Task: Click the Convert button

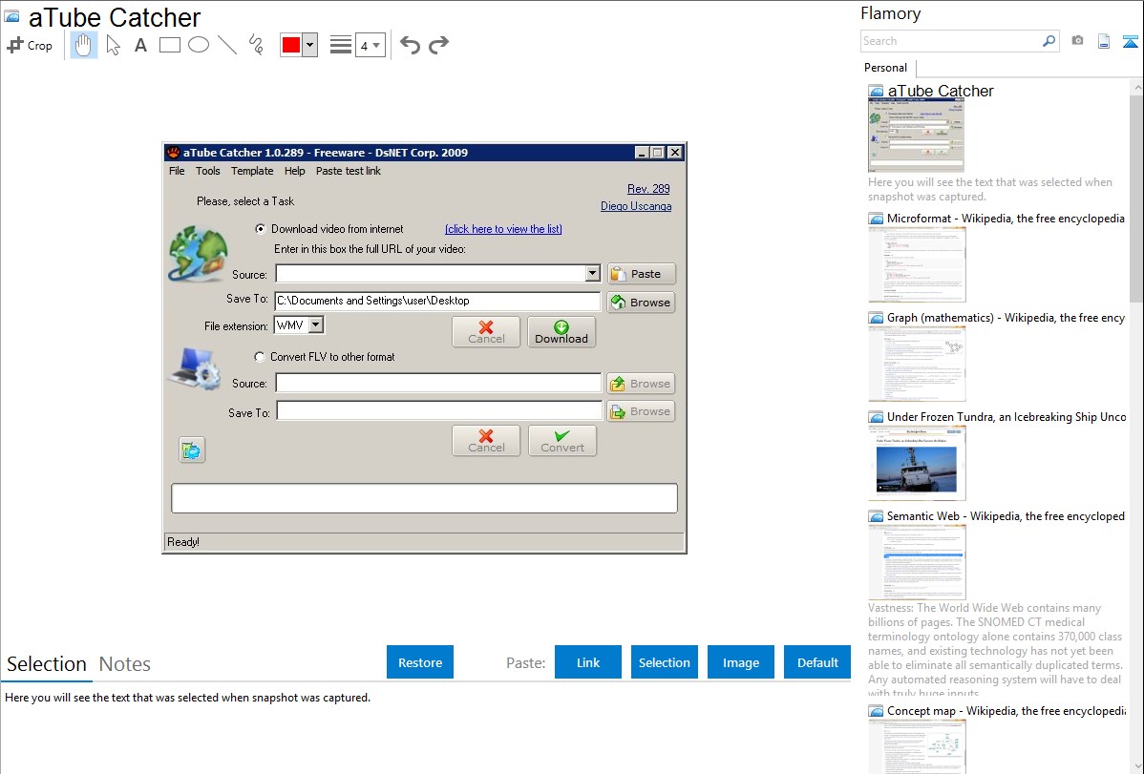Action: tap(561, 441)
